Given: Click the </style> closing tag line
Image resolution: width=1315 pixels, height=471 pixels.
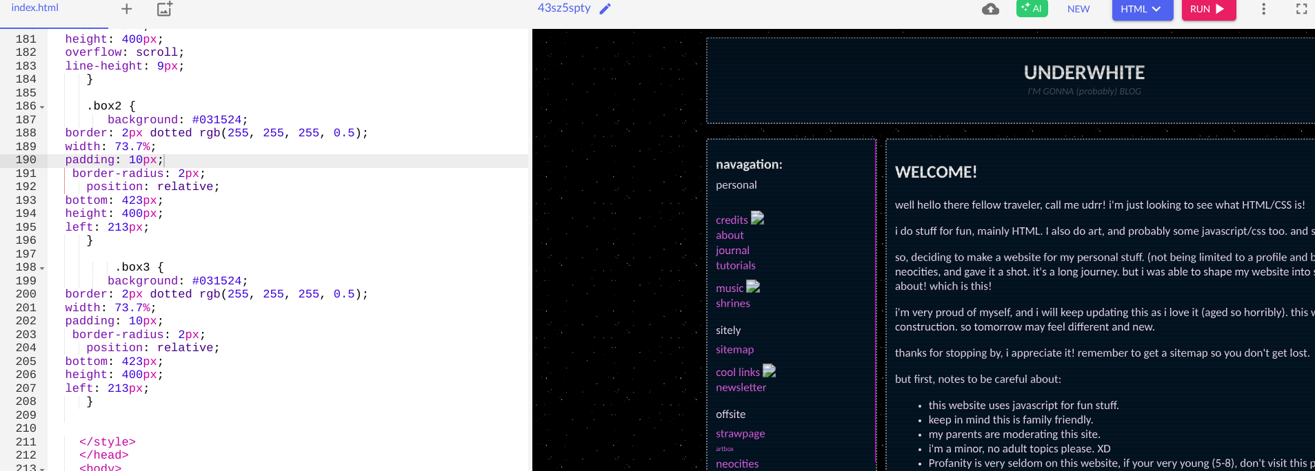Looking at the screenshot, I should pyautogui.click(x=108, y=442).
